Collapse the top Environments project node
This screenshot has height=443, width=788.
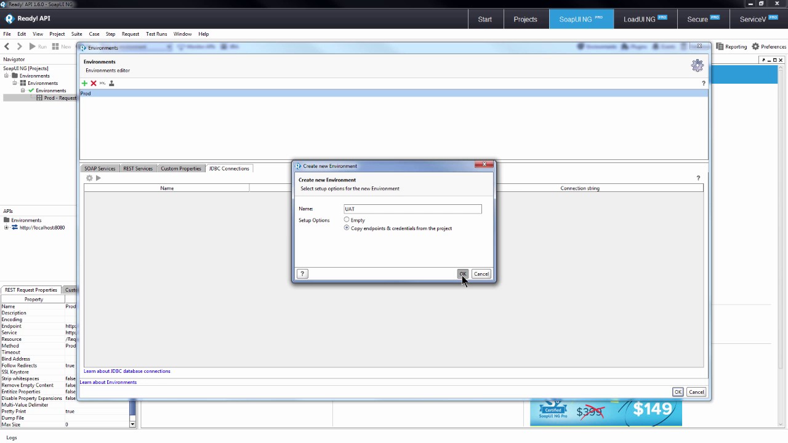click(6, 76)
